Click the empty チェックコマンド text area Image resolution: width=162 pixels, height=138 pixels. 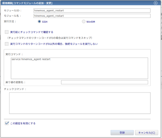tap(80, 103)
